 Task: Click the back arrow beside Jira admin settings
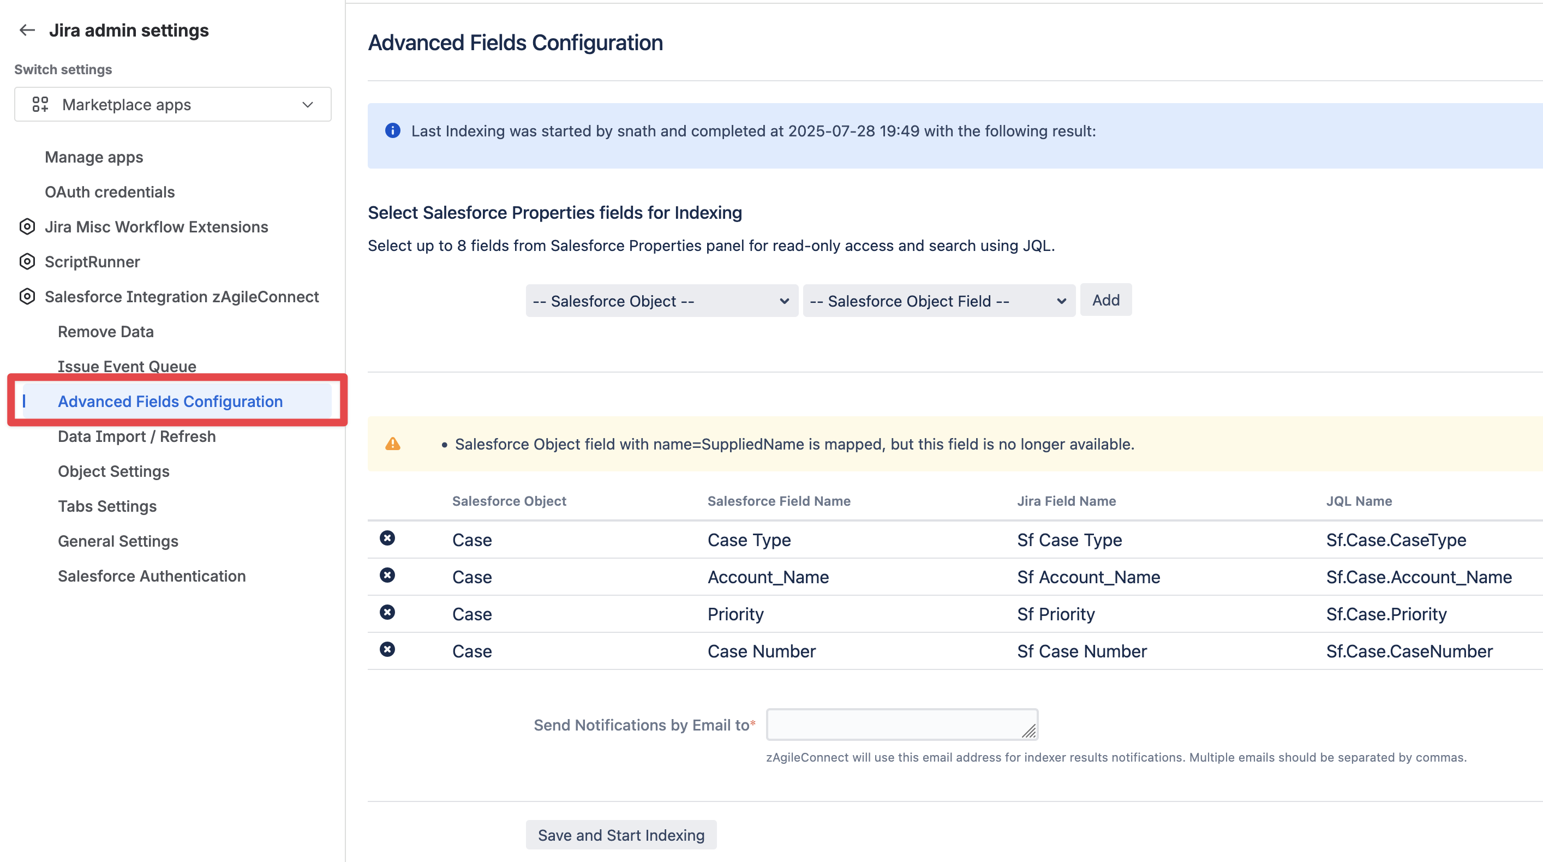pos(27,30)
